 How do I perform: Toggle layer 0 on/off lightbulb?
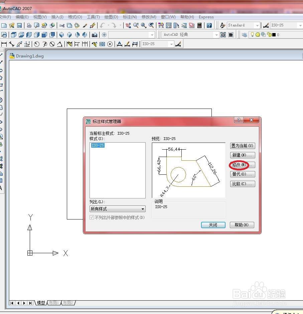click(252, 35)
